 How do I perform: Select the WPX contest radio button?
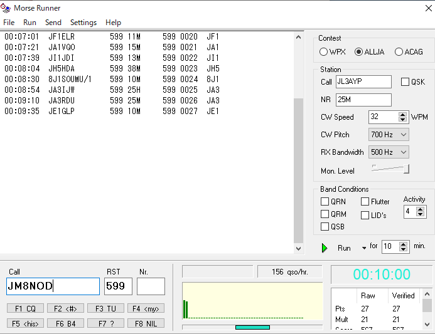324,52
